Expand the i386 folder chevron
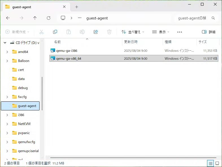222x167 pixels. tap(7, 115)
